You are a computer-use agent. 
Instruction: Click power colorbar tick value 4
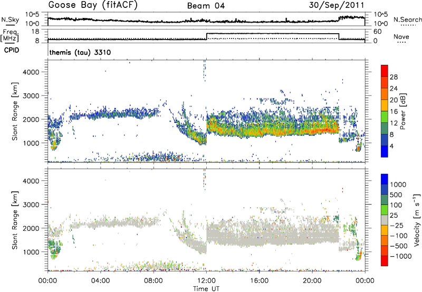coord(392,146)
